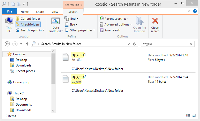This screenshot has height=121, width=200.
Task: Click navigation pane scroll up arrow
Action: 53,51
